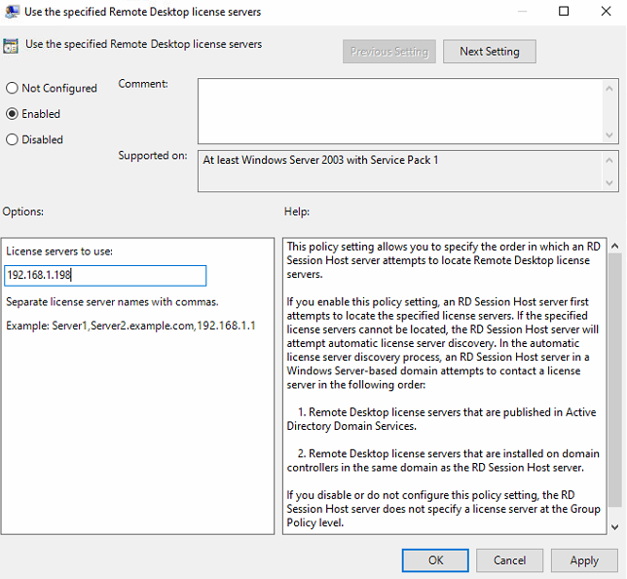Minimize the policy settings window
Screen dimensions: 627x579
pos(519,12)
